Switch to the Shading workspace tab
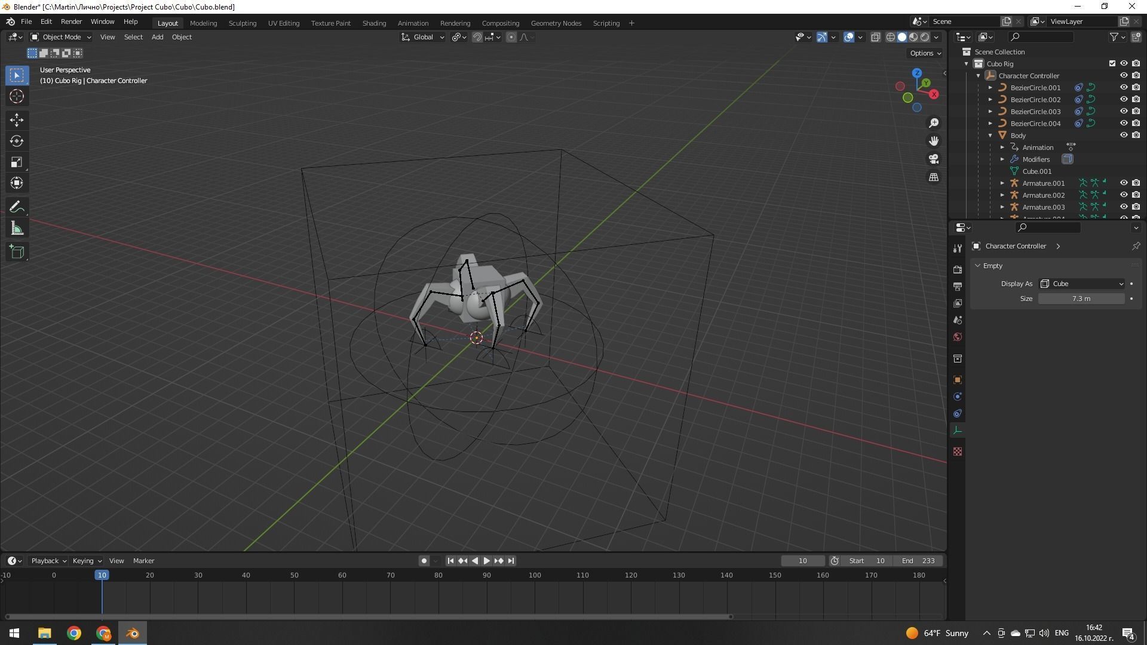The height and width of the screenshot is (645, 1147). 374,23
